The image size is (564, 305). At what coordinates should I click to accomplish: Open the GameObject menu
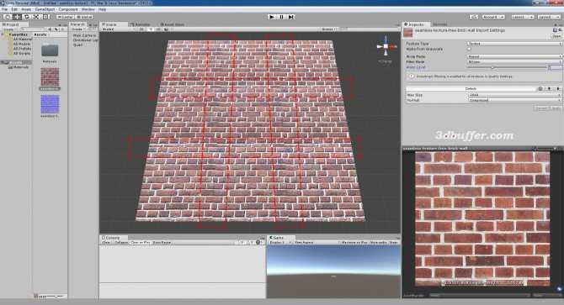point(45,9)
